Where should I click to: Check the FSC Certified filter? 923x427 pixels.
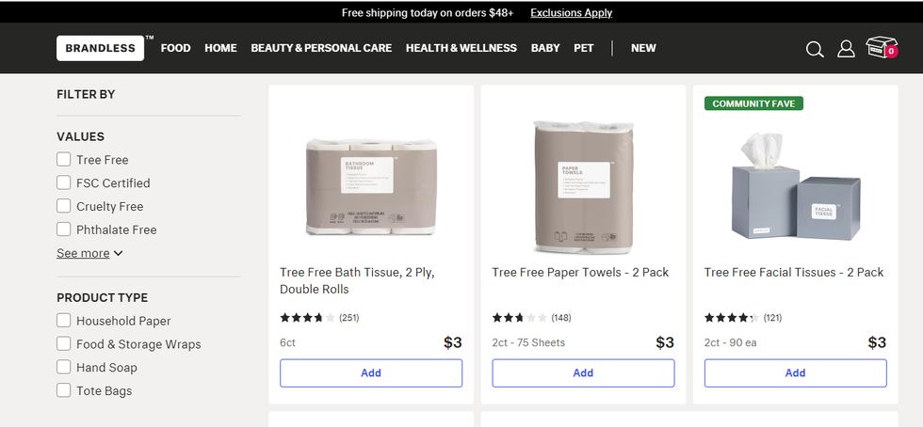click(x=64, y=183)
